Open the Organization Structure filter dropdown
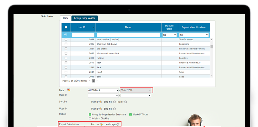The width and height of the screenshot is (258, 127). tap(194, 35)
